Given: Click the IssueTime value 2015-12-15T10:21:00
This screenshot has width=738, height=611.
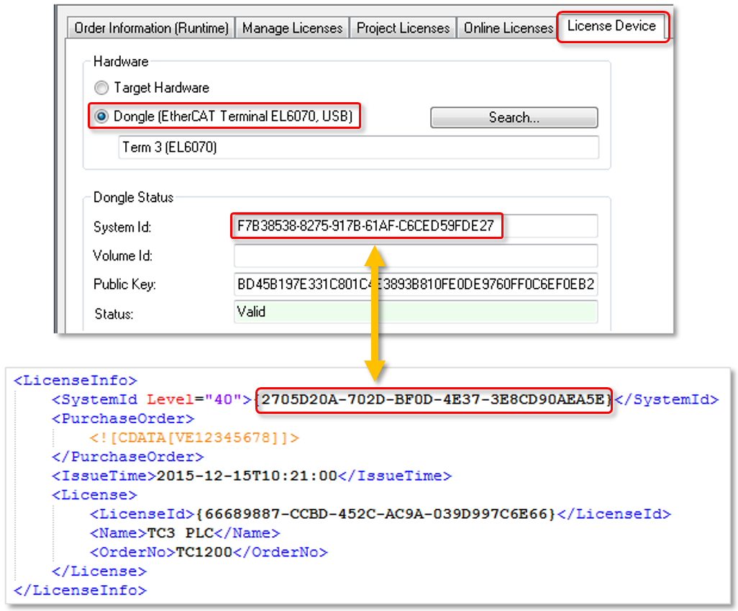Looking at the screenshot, I should (247, 476).
